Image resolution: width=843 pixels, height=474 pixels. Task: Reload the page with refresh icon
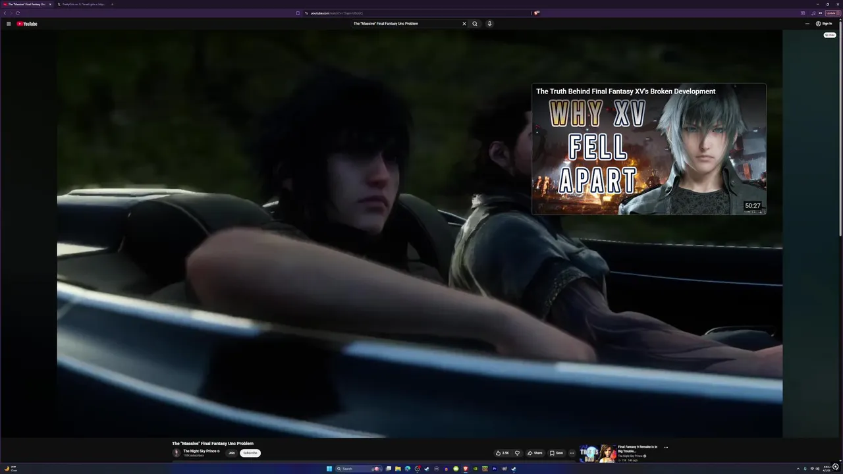point(18,13)
